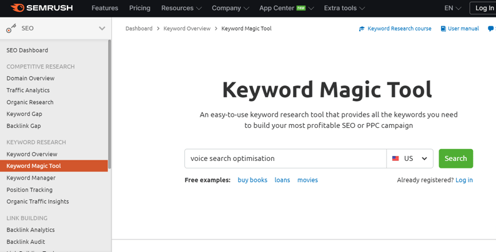Open the US database country dropdown
Image resolution: width=496 pixels, height=252 pixels.
410,158
